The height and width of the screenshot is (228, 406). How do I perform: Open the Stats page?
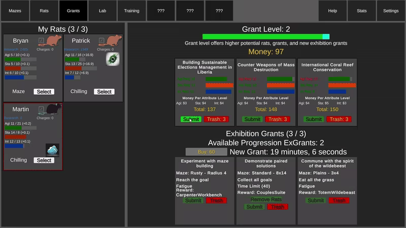click(362, 11)
